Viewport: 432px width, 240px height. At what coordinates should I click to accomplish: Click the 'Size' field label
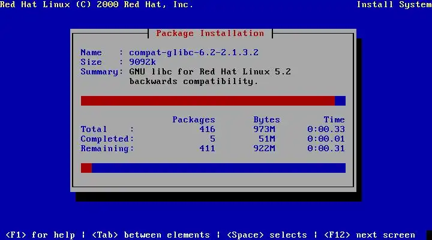91,62
